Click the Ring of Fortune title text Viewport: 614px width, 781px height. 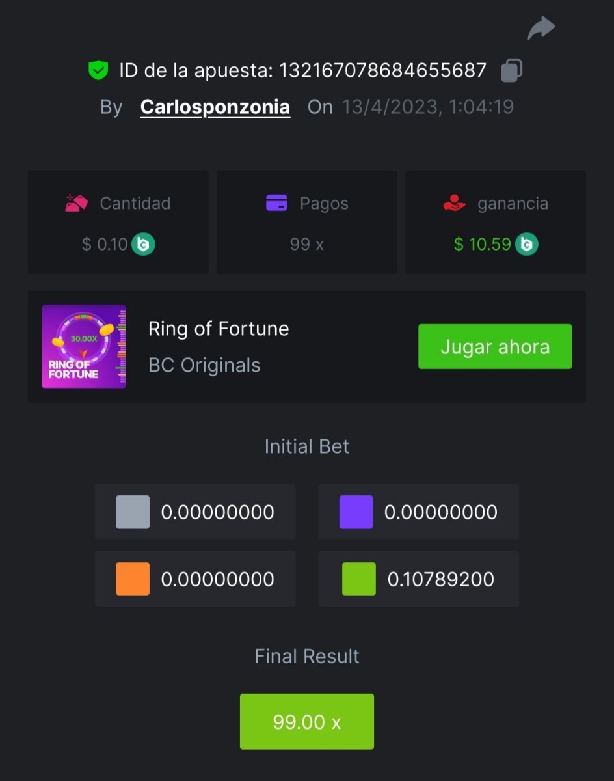(219, 329)
